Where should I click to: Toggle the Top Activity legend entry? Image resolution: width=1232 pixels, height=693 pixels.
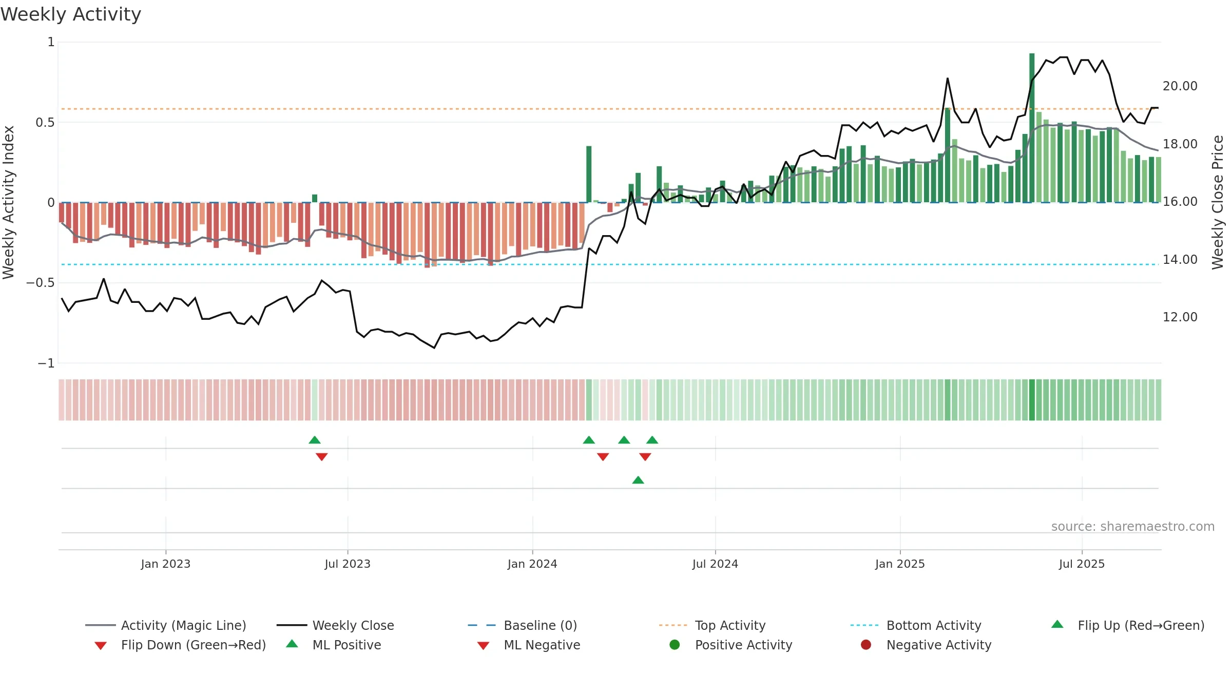point(713,625)
